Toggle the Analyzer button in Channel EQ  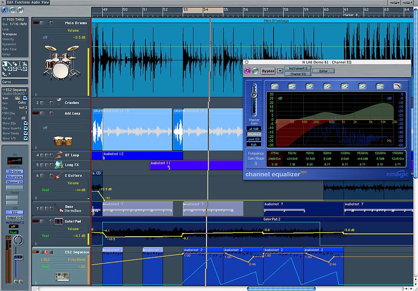[254, 134]
